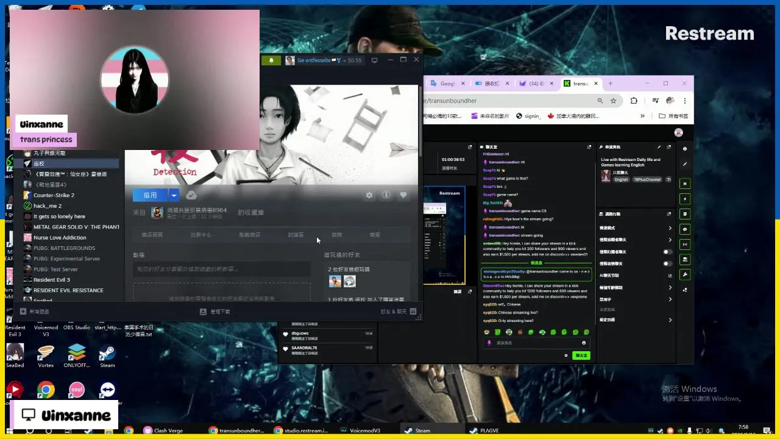This screenshot has height=439, width=780.
Task: Toggle the first chat mode switch
Action: 668,252
